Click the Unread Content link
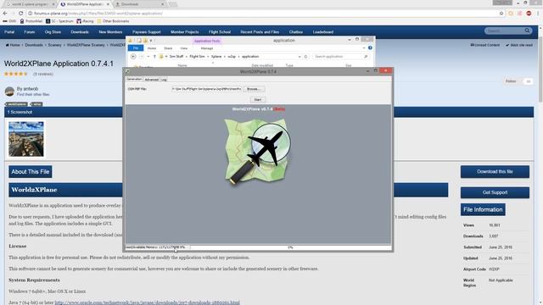 [x=484, y=45]
